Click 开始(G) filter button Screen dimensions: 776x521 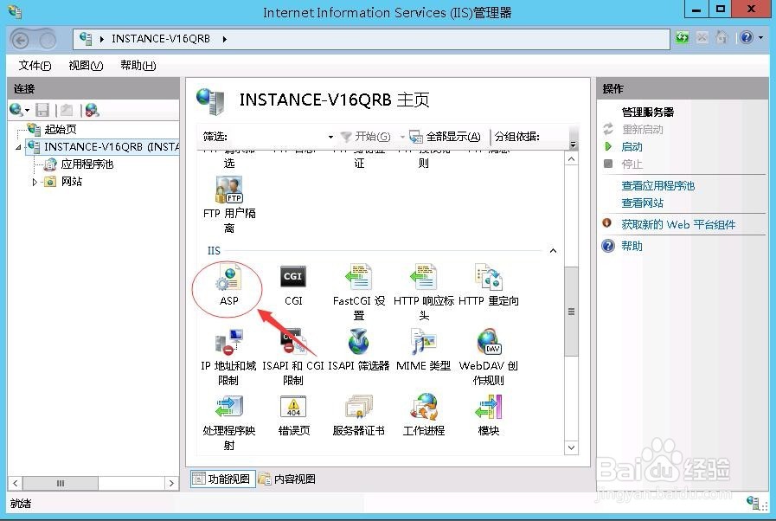click(x=366, y=137)
